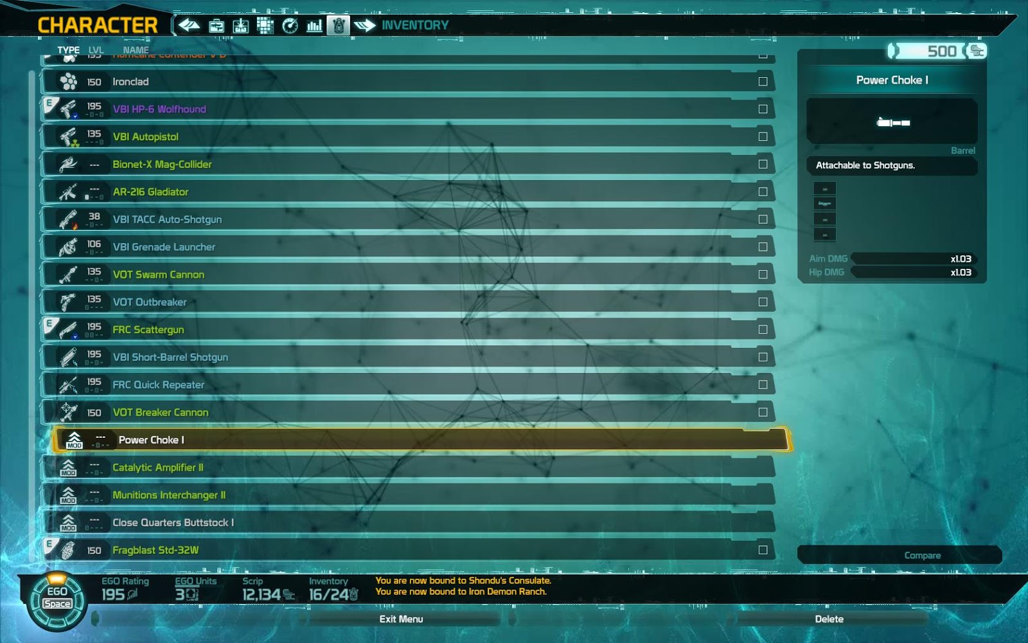Image resolution: width=1028 pixels, height=643 pixels.
Task: Select the inventory backpack icon
Action: click(339, 26)
